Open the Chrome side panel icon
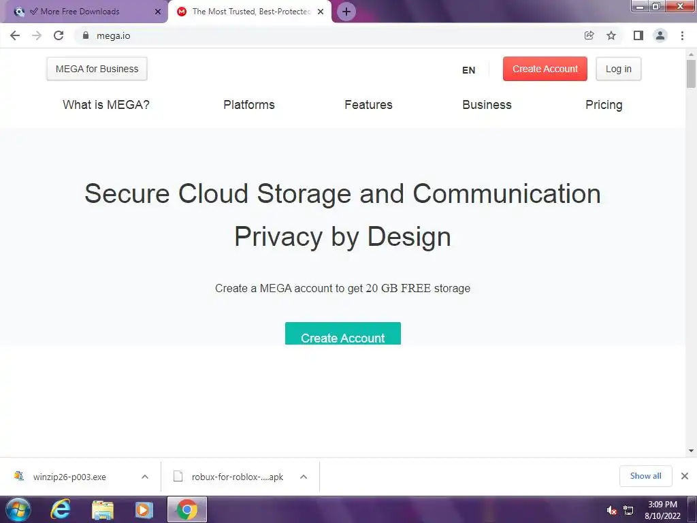 click(x=638, y=35)
